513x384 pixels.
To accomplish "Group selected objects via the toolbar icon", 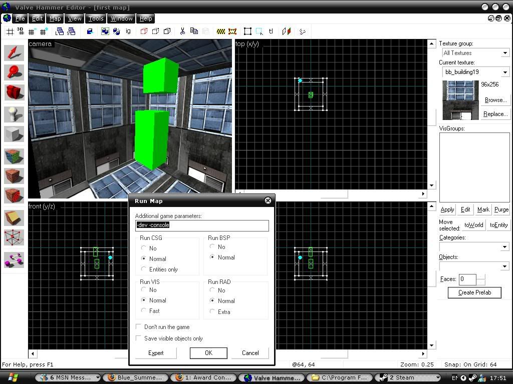I will click(x=105, y=31).
